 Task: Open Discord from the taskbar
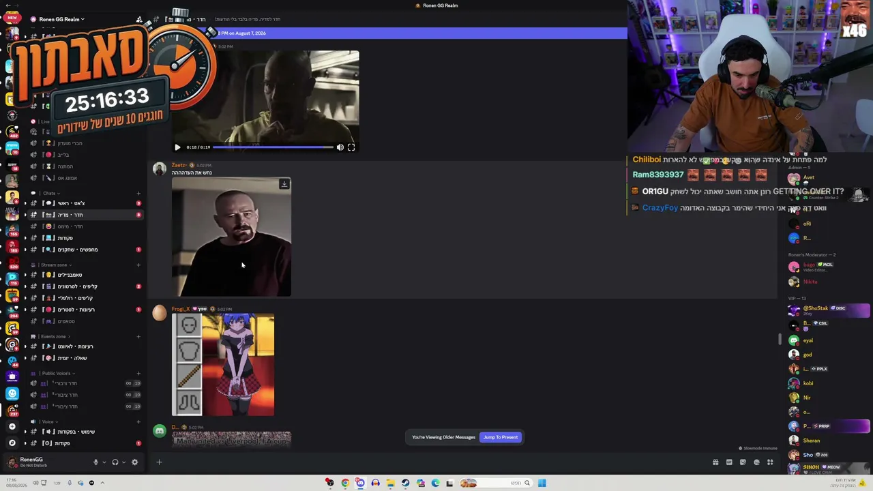[360, 483]
